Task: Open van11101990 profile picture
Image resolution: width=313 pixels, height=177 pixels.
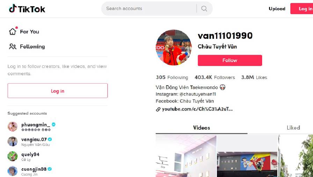Action: point(174,48)
